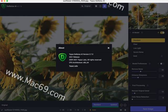
Task: Toggle checkmark for sunflower-5194553_1920.jpg
Action: click(2, 110)
